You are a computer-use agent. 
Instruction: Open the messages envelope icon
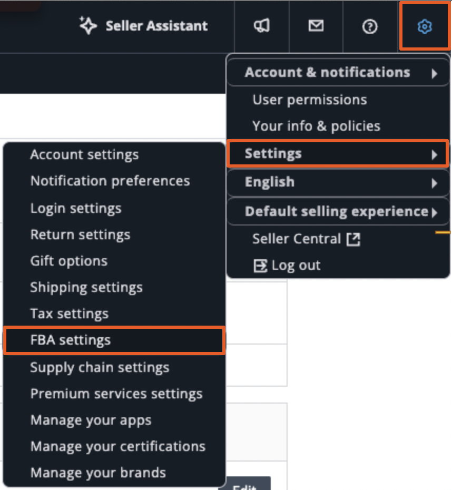pyautogui.click(x=316, y=26)
